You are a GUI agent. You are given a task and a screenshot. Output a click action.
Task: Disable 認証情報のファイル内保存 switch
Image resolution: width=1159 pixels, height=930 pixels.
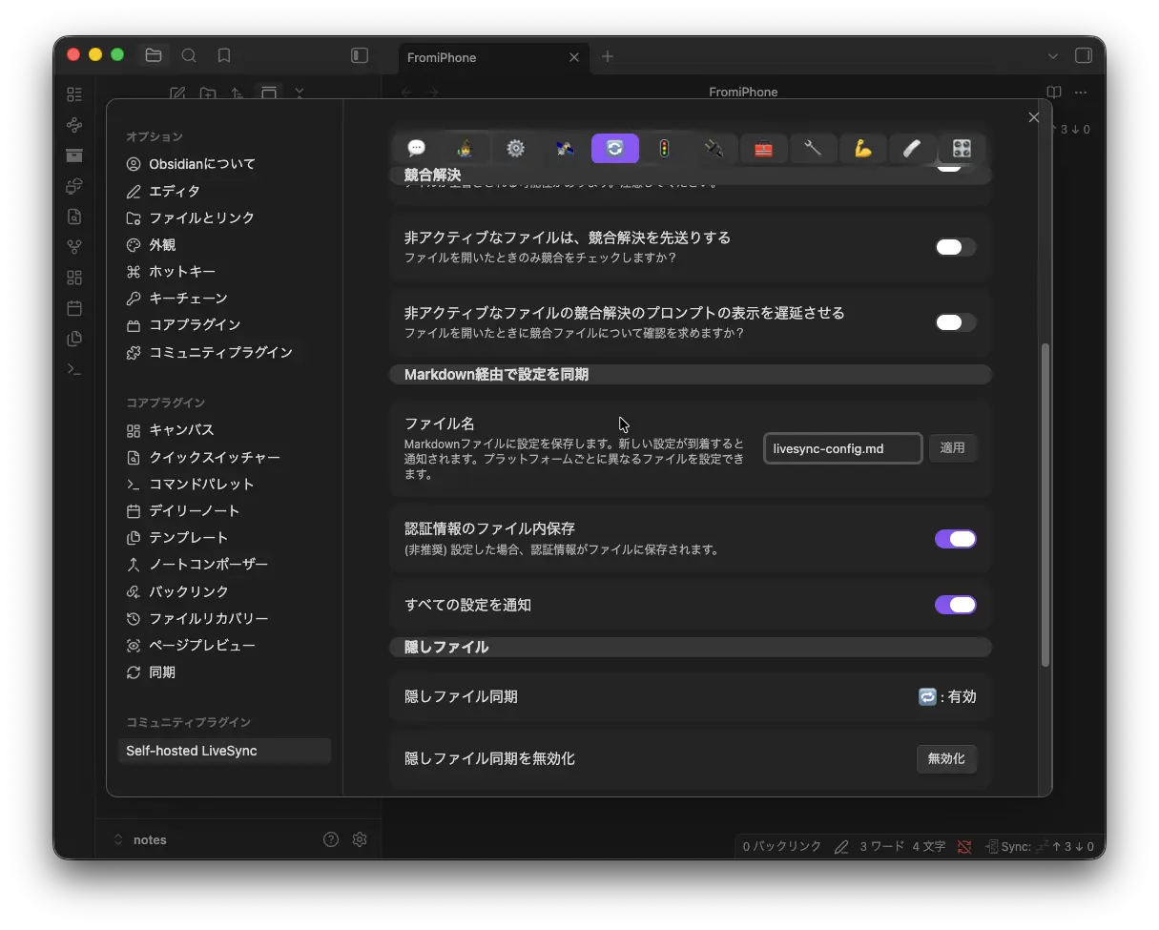coord(955,539)
